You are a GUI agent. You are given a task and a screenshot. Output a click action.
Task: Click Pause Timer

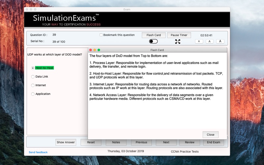click(179, 35)
